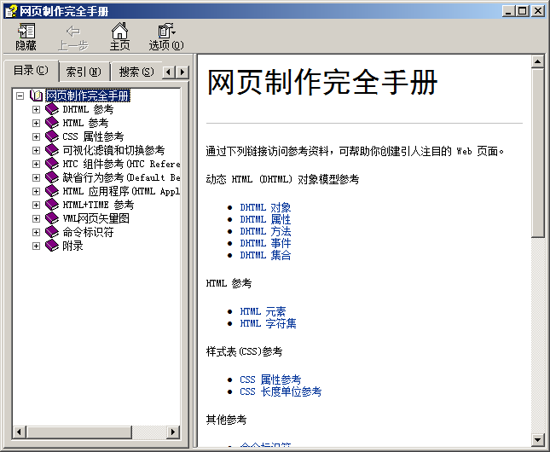
Task: Open the DHTML 对象 link
Action: 265,207
